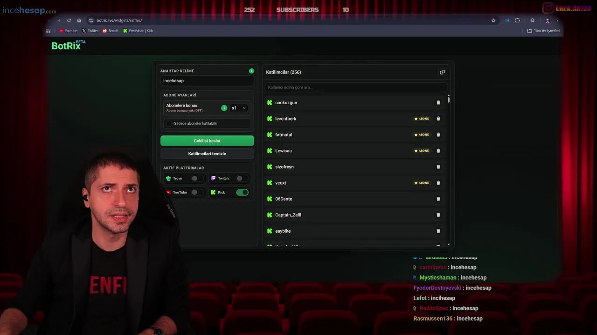Screen dimensions: 597x335
Task: Click ABONE badge on leventberk row
Action: click(422, 119)
